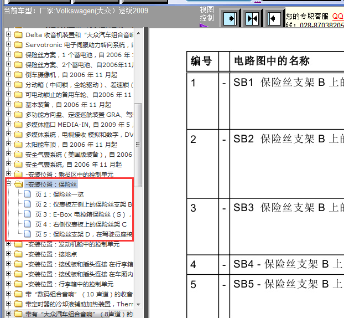344x318 pixels.
Task: Select the 多媒体系统，电视接收 folder
Action: tap(79, 135)
